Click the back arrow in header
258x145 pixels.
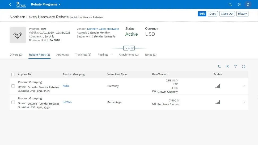coord(10,5)
